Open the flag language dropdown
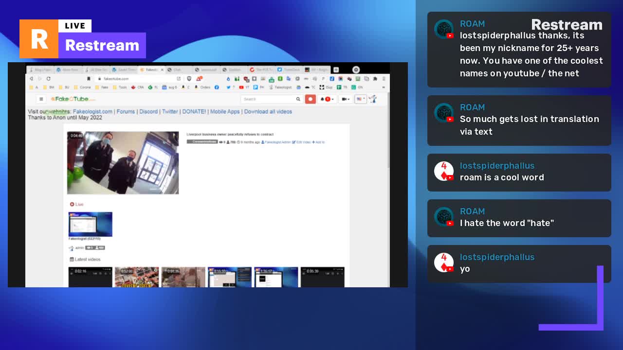 (360, 99)
